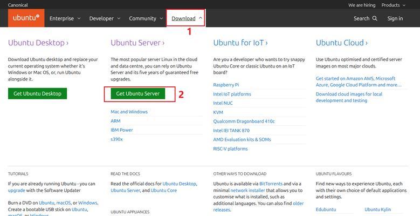420x216 pixels.
Task: Click the BitTorrents link
Action: click(271, 184)
